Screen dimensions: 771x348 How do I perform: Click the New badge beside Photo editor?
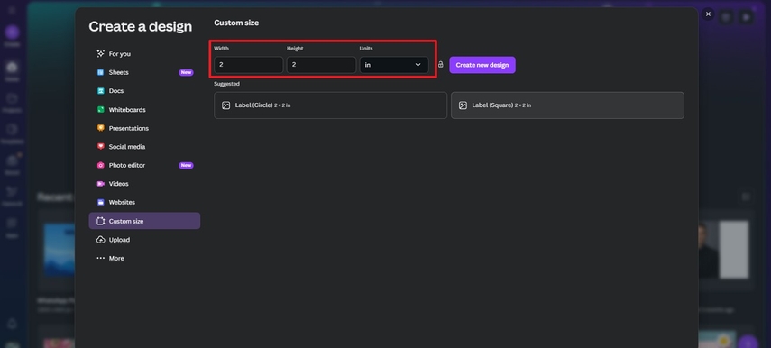click(x=186, y=165)
